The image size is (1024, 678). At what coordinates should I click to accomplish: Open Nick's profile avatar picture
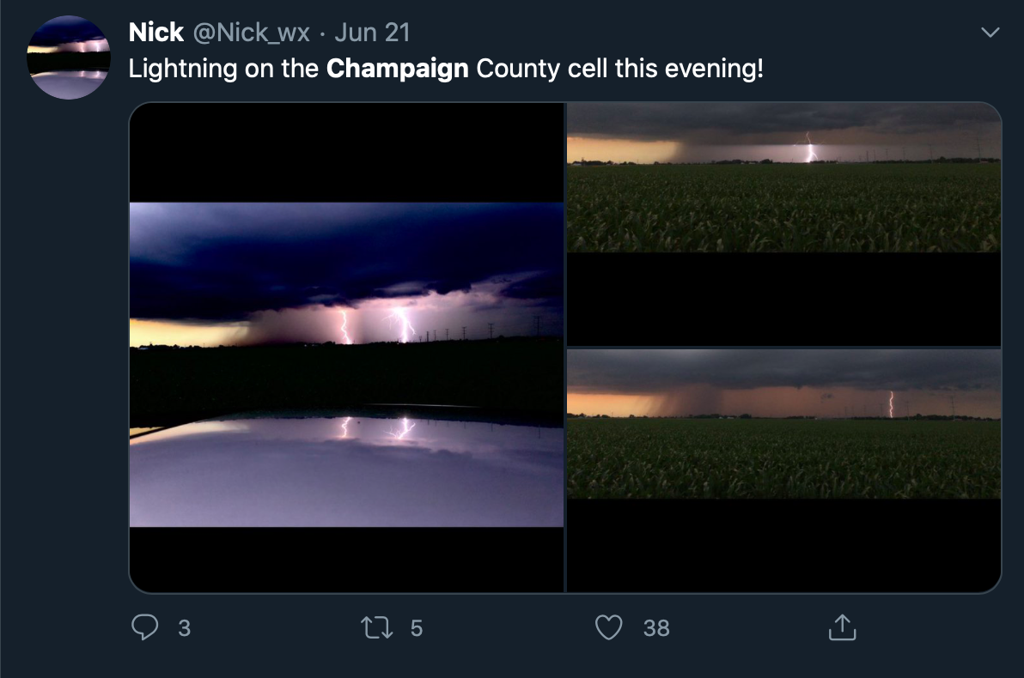tap(69, 58)
